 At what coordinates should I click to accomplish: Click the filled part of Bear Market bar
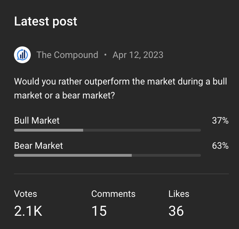tap(73, 155)
